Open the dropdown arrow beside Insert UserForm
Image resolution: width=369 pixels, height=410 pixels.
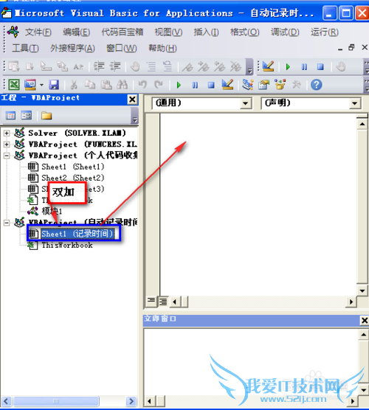[x=41, y=85]
